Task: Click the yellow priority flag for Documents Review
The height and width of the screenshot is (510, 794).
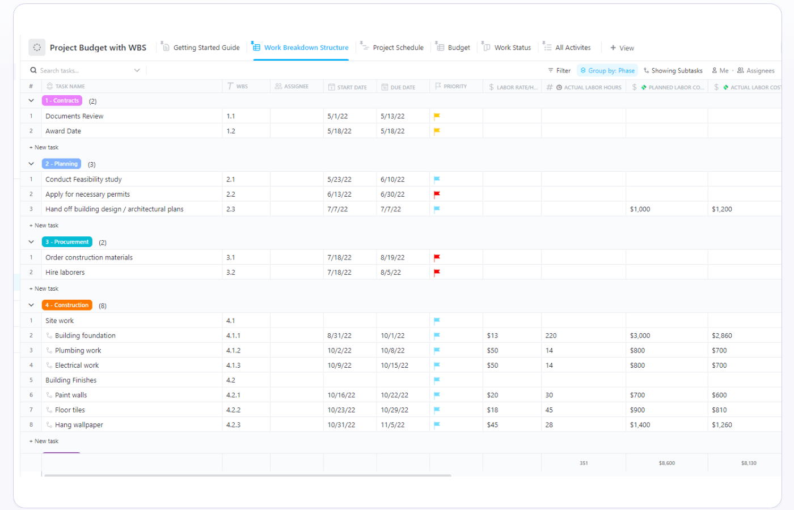Action: tap(437, 116)
